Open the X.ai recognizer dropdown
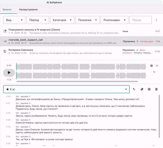The image size is (163, 148). [66, 89]
